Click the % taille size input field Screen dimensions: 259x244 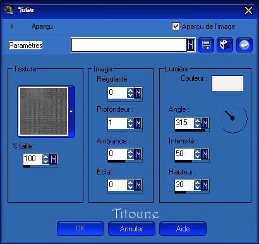point(33,159)
